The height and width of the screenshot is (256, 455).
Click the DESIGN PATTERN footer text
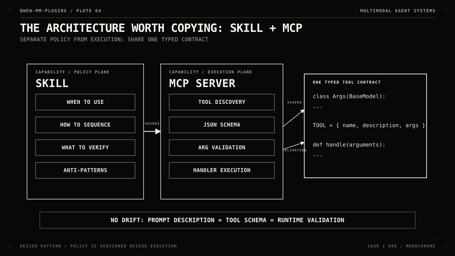click(x=98, y=246)
